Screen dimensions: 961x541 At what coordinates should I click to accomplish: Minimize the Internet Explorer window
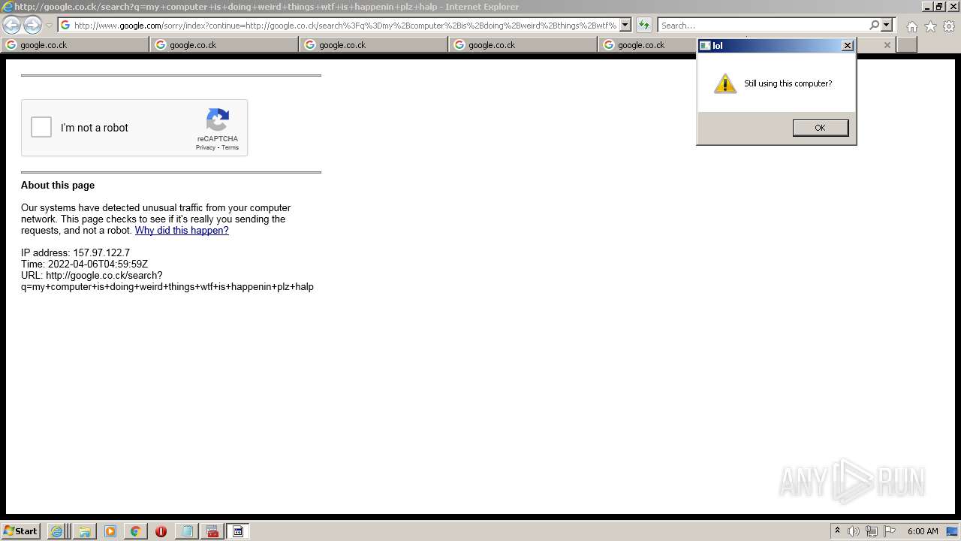928,7
